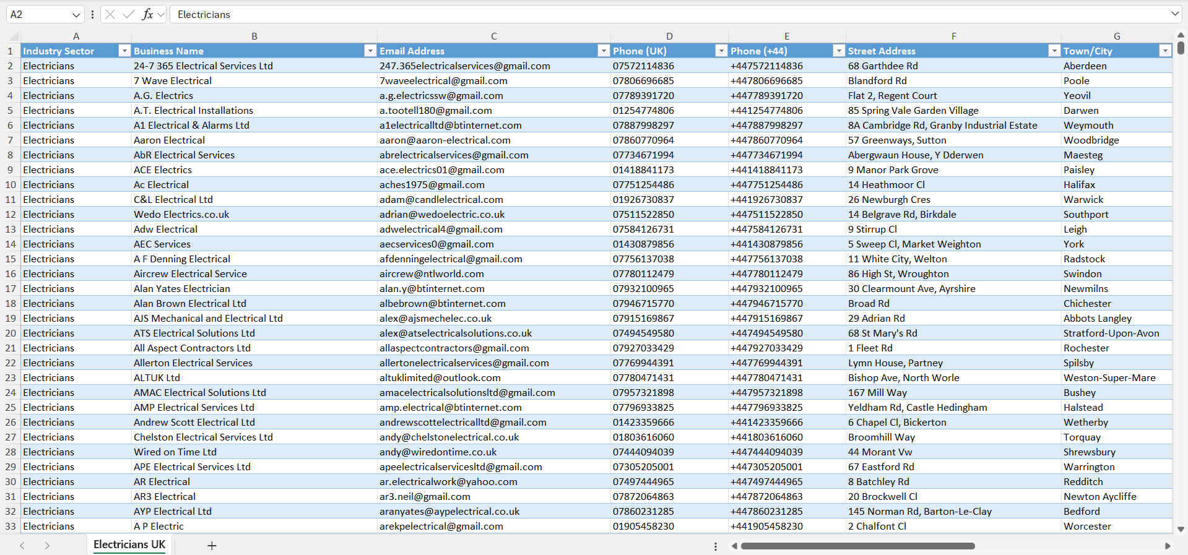The width and height of the screenshot is (1188, 555).
Task: Select row 17 header
Action: coord(11,288)
